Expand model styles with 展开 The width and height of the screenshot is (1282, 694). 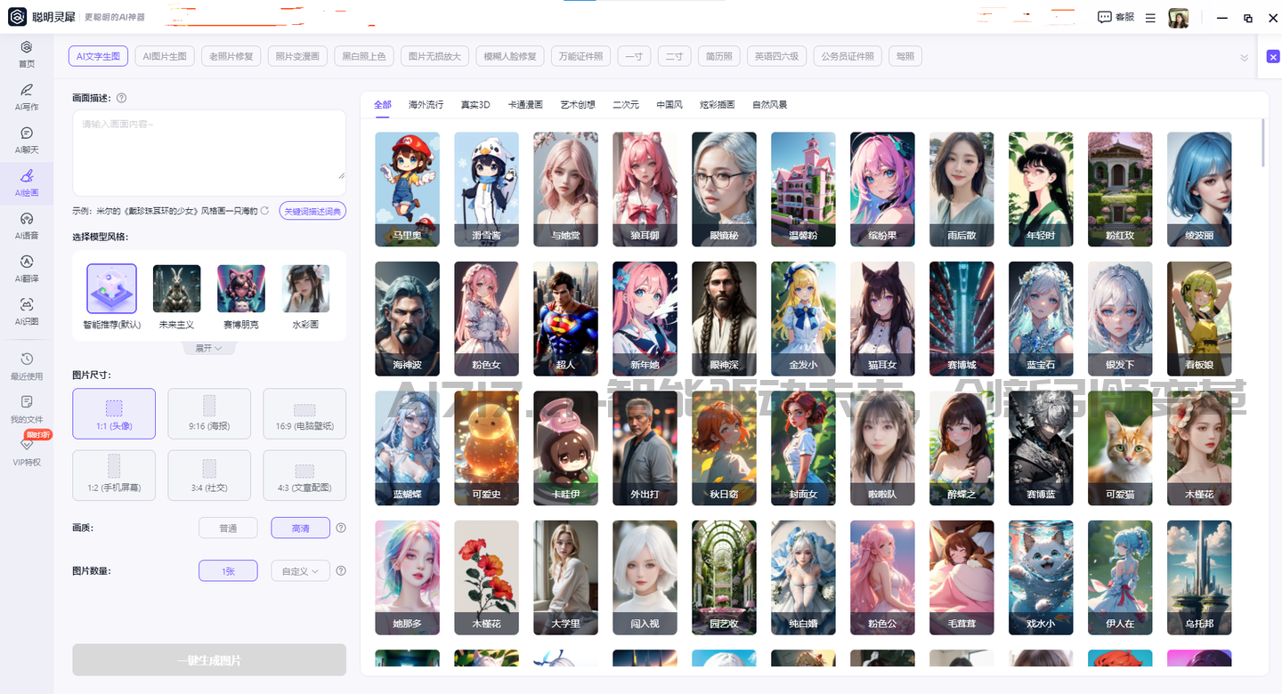tap(209, 348)
